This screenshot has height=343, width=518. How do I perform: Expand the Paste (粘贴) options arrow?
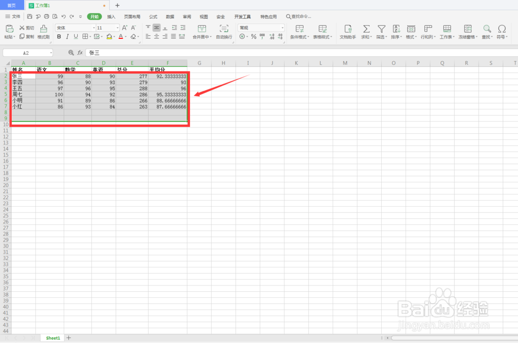tap(14, 37)
